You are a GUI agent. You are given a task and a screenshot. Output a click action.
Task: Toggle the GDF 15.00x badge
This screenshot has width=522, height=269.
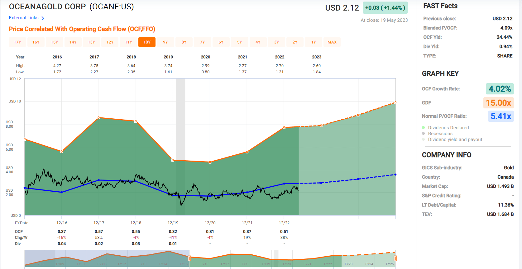(x=498, y=103)
